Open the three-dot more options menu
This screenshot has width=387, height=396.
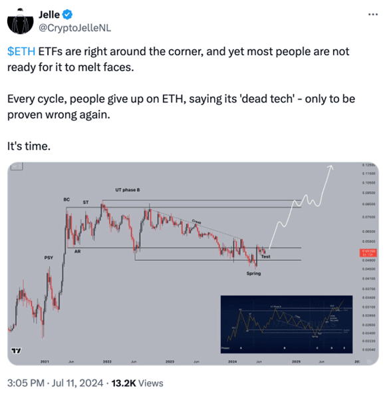click(x=373, y=15)
